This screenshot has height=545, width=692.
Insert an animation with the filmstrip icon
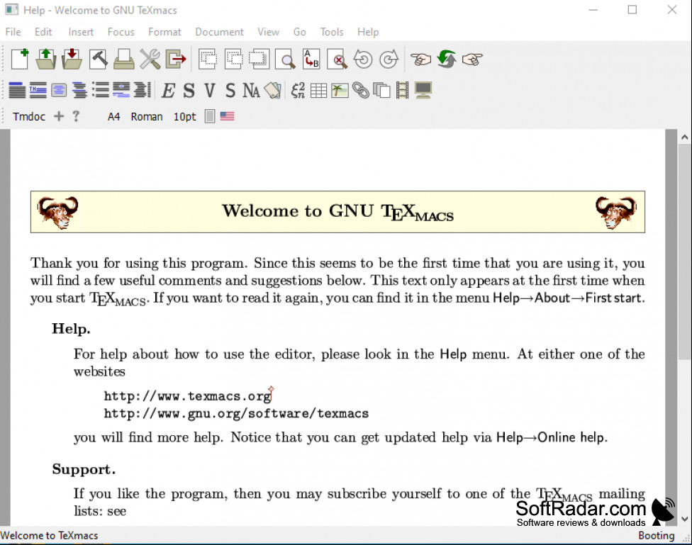click(402, 91)
